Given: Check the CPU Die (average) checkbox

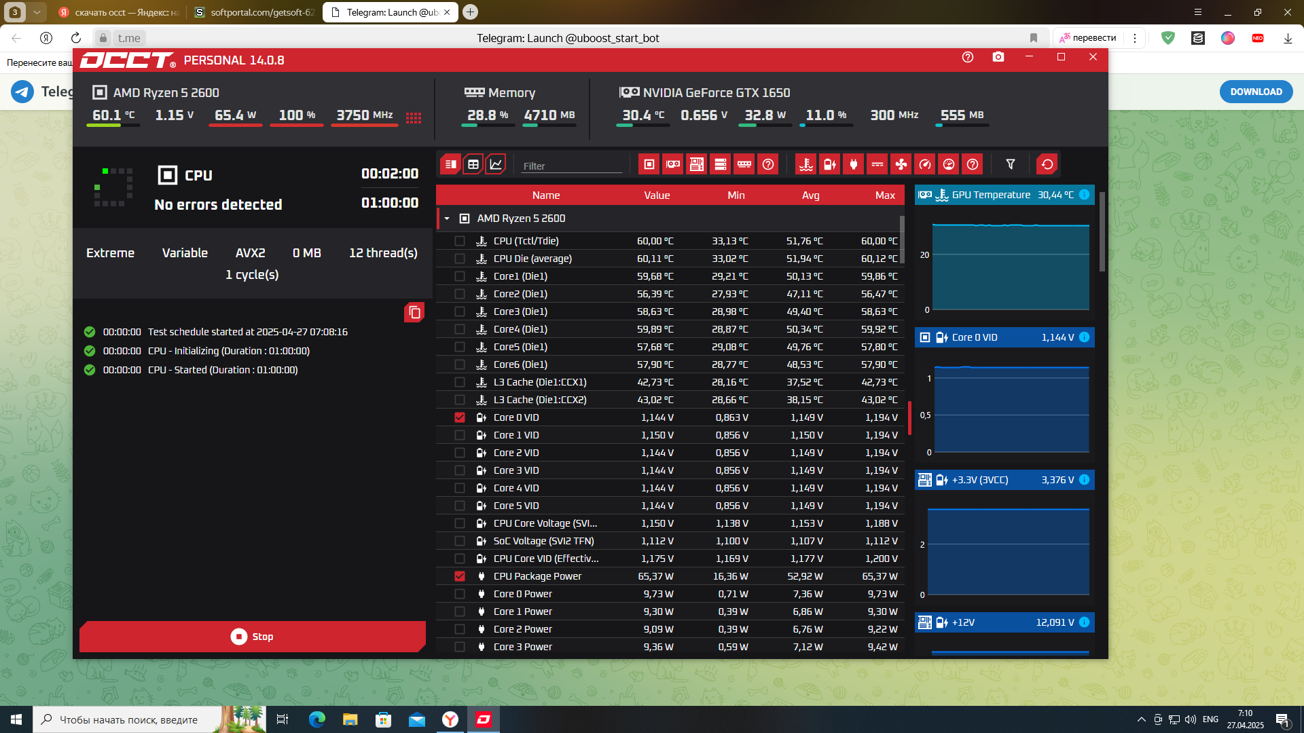Looking at the screenshot, I should pyautogui.click(x=460, y=259).
